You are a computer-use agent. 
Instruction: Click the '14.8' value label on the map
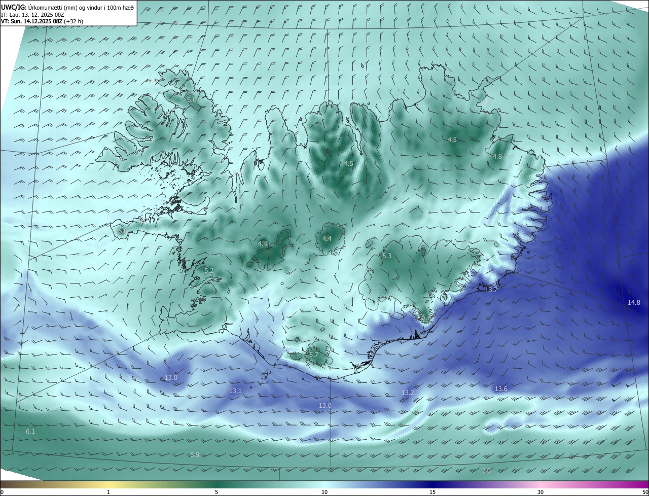click(x=634, y=302)
